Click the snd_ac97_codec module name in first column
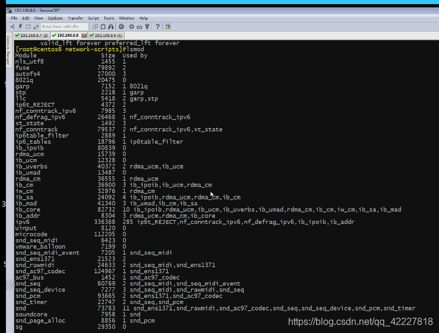The height and width of the screenshot is (333, 439). (x=40, y=271)
